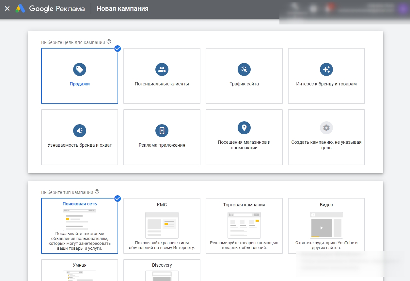
Task: Click the sparkles icon above Интерес к бренду и товарам
Action: coord(326,69)
